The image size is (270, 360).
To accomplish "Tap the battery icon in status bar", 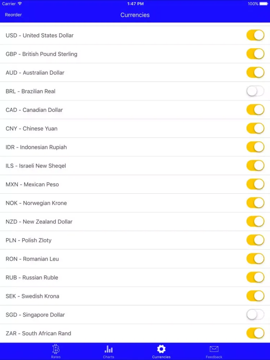I will point(264,4).
